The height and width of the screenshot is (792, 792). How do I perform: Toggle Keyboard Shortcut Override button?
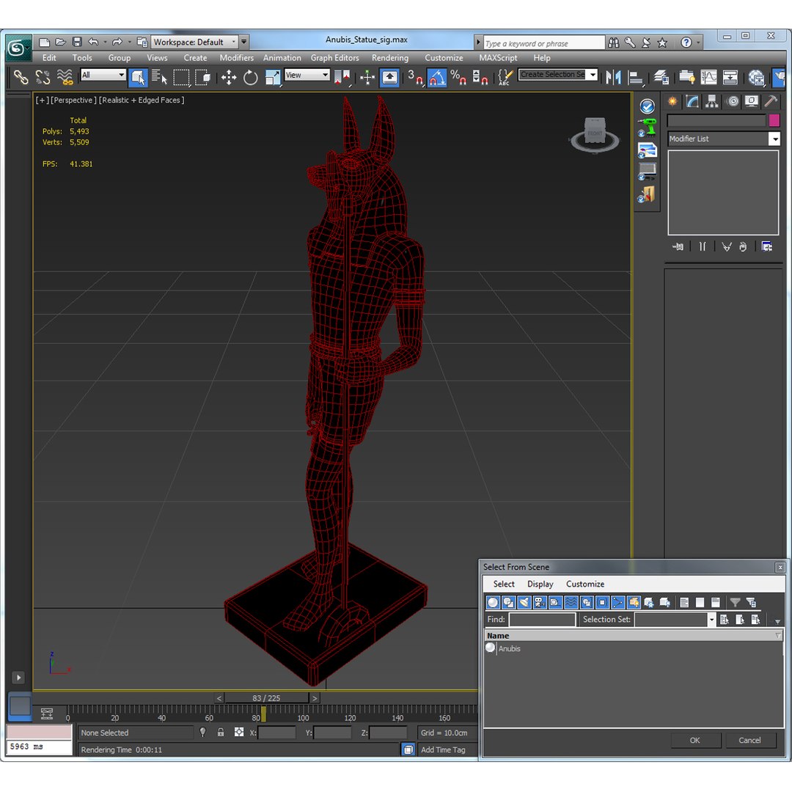pos(390,77)
